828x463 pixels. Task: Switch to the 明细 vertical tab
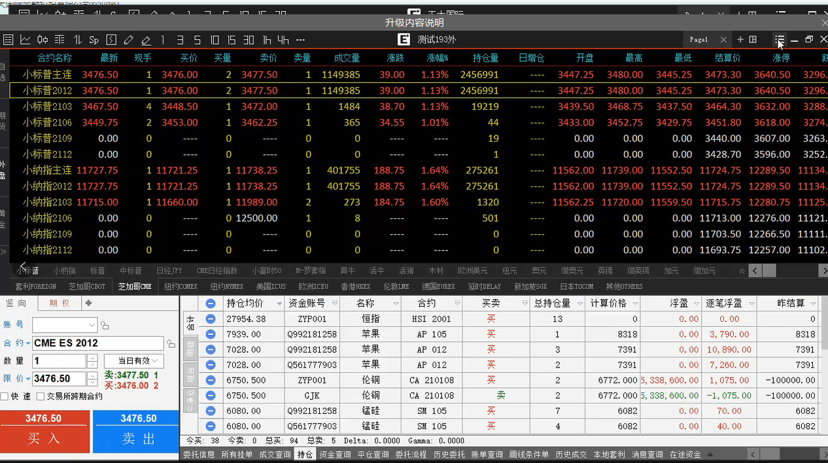click(x=190, y=349)
